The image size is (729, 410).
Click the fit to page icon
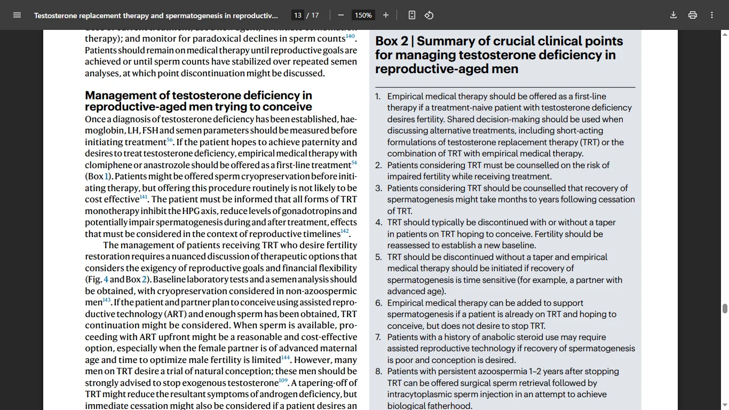click(x=412, y=15)
